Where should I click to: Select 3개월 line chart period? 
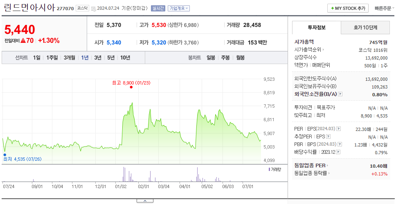tap(70, 58)
